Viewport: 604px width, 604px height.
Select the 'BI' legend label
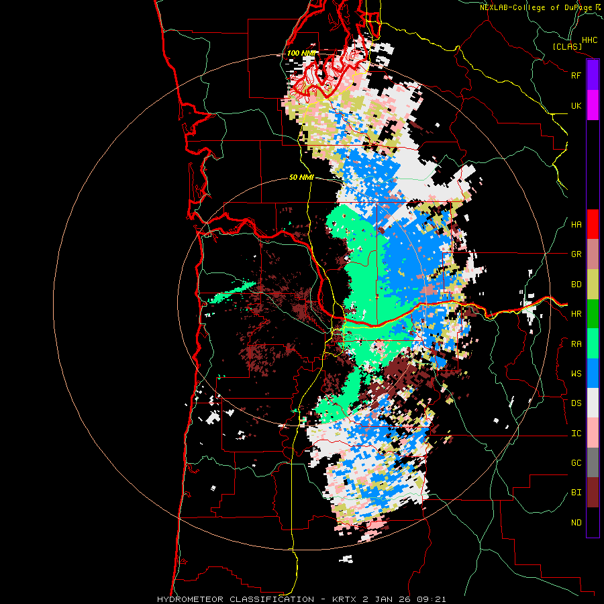[576, 493]
